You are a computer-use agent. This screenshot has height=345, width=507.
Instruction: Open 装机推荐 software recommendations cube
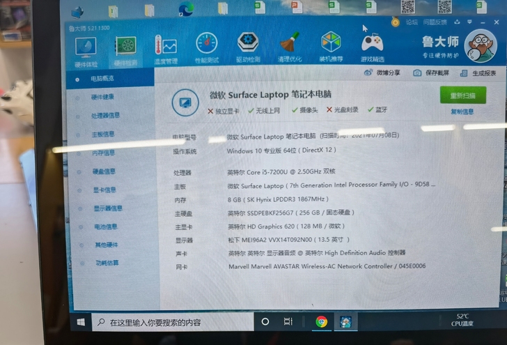tap(331, 47)
